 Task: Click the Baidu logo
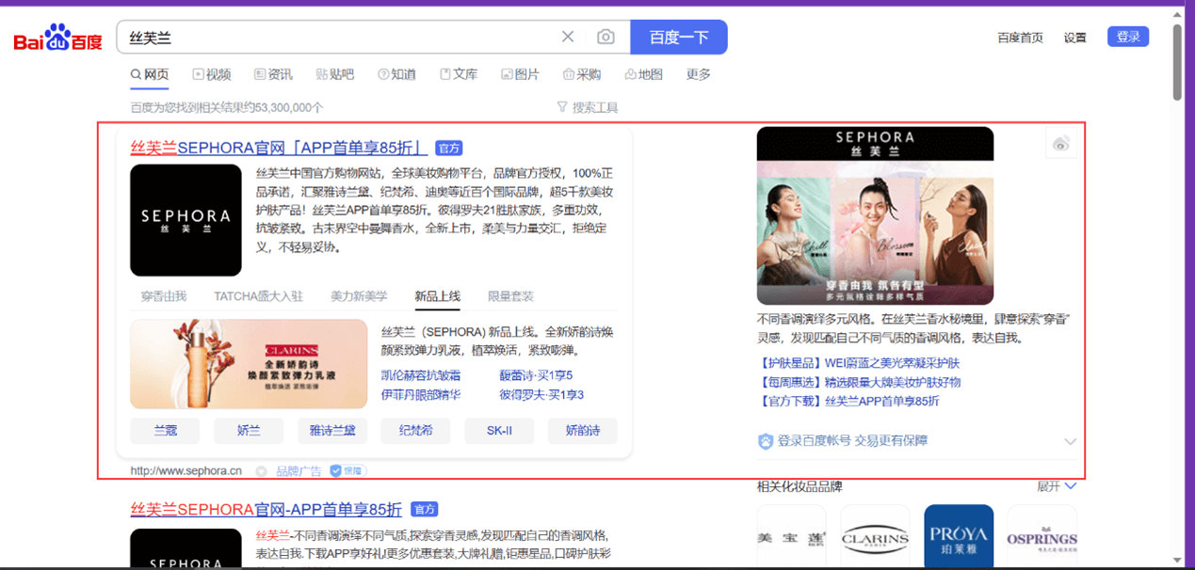pos(57,39)
